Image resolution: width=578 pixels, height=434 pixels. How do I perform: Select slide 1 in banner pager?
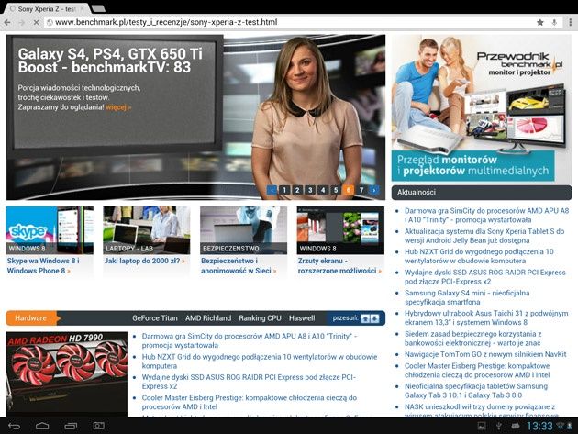point(284,190)
